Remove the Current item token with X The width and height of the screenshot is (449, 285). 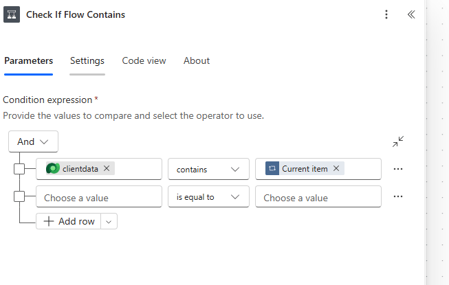(336, 168)
